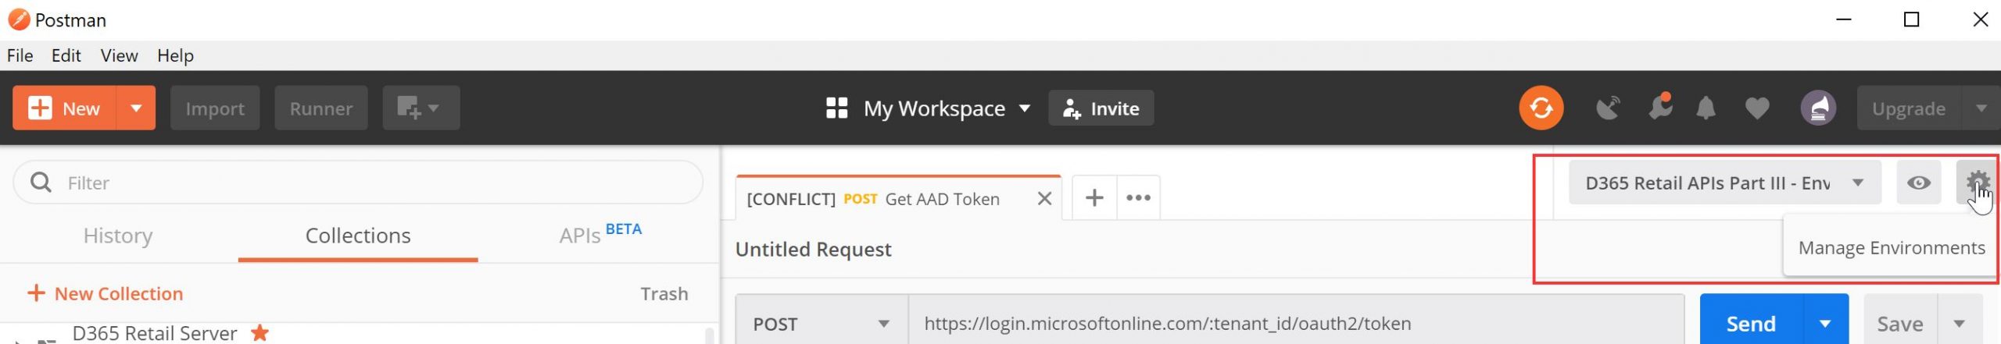The height and width of the screenshot is (344, 2001).
Task: Close the Get AAD Token tab
Action: [x=1044, y=198]
